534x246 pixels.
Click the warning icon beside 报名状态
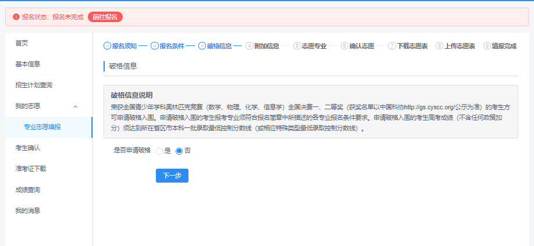16,17
